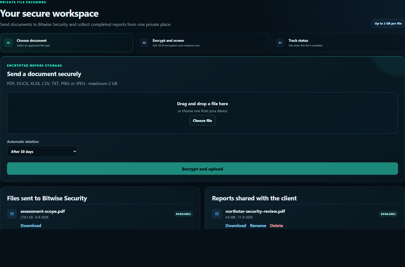Click the '278.3 KB · 8-8-2026' text
This screenshot has width=405, height=267.
pos(35,217)
